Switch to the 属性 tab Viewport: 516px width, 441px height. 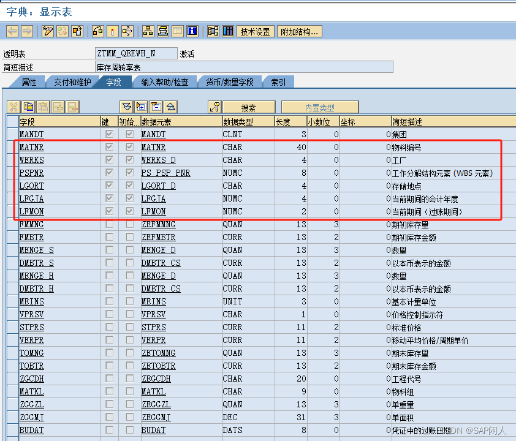pyautogui.click(x=29, y=82)
